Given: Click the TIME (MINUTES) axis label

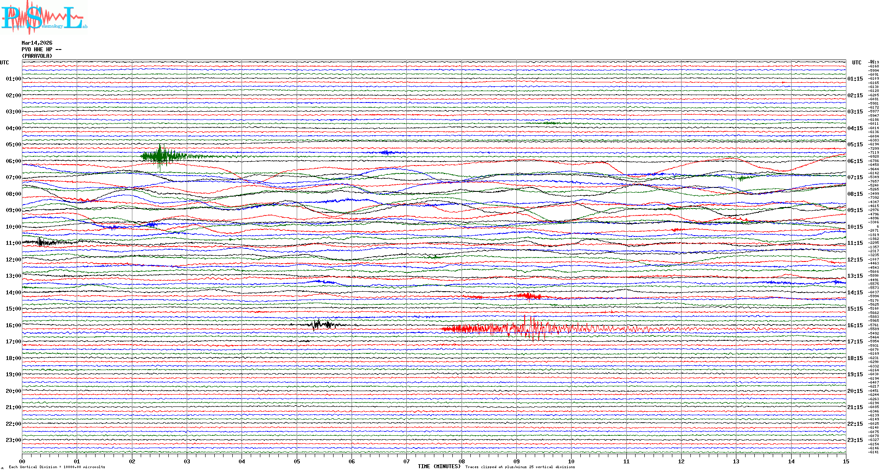Looking at the screenshot, I should [439, 466].
